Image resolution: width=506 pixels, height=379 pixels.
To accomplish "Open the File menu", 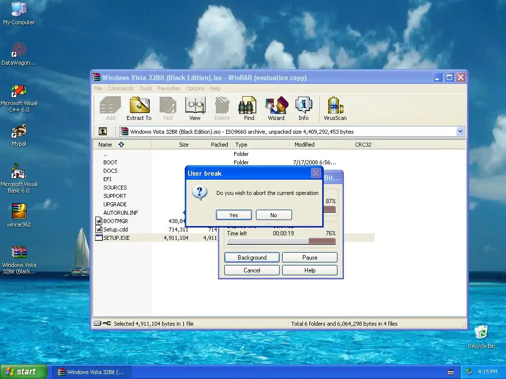I will coord(98,88).
